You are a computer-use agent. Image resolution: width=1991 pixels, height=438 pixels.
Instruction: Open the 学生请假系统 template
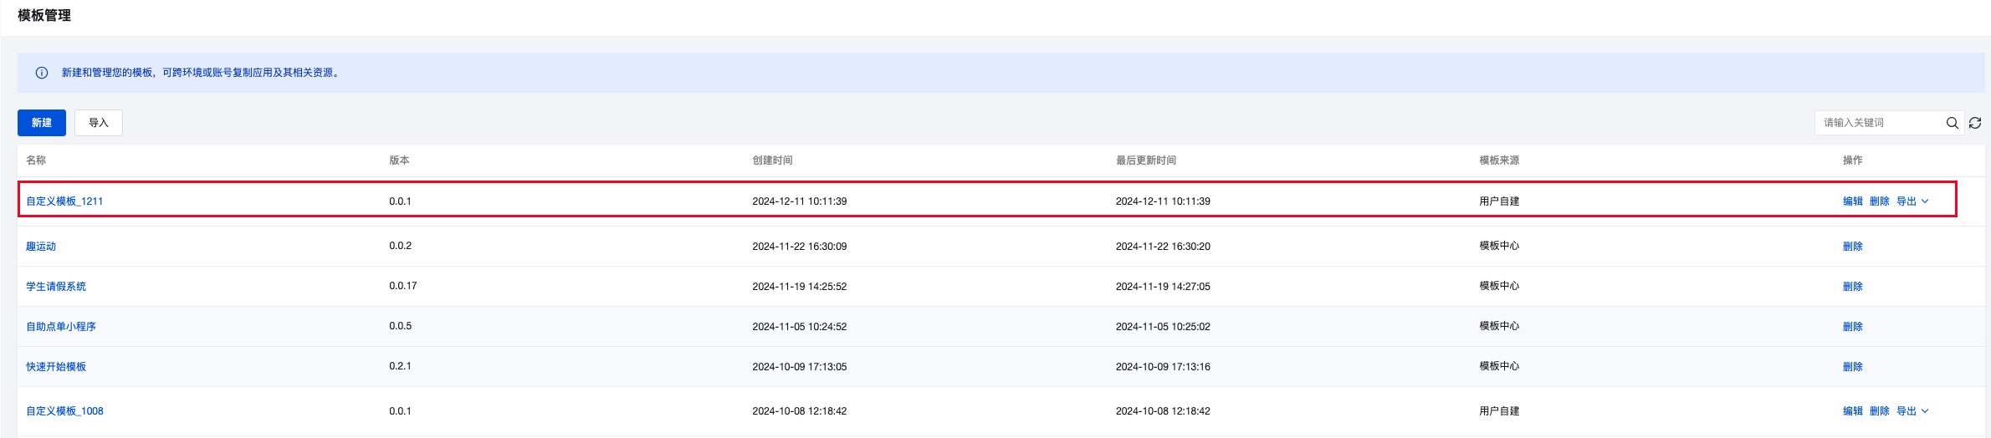56,287
